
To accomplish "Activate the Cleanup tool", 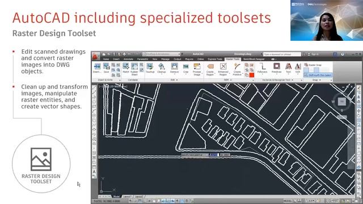I will [161, 69].
